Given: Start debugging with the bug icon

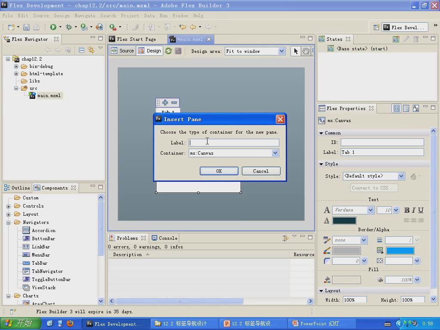Looking at the screenshot, I should click(x=69, y=27).
